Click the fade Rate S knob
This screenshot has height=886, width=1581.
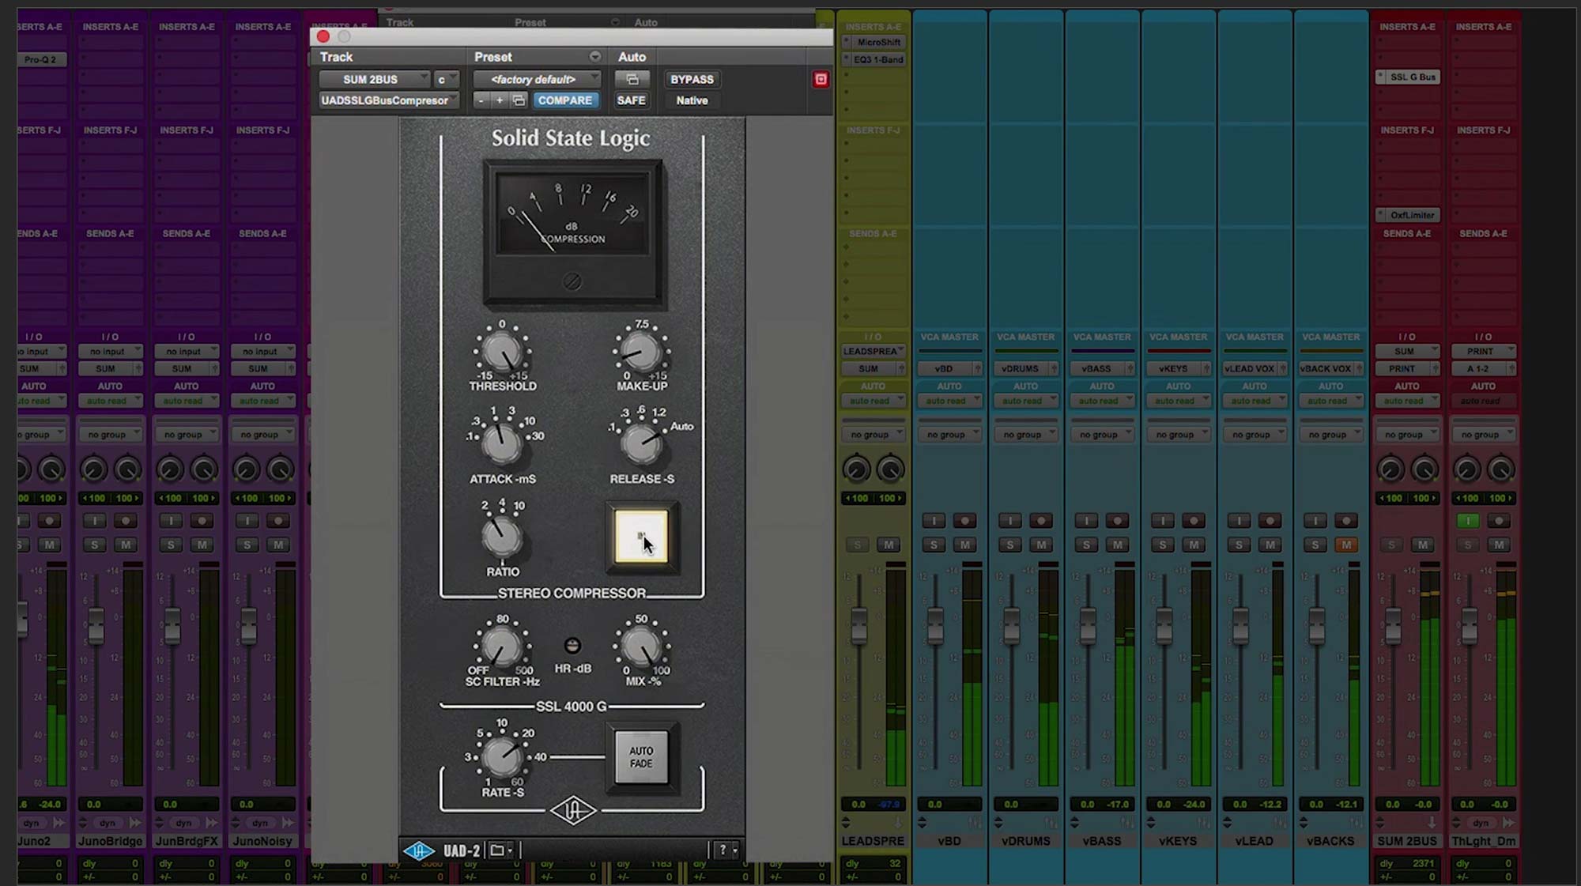tap(501, 757)
